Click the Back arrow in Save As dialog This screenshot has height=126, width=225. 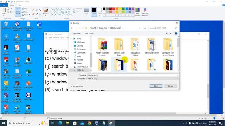[x=72, y=28]
